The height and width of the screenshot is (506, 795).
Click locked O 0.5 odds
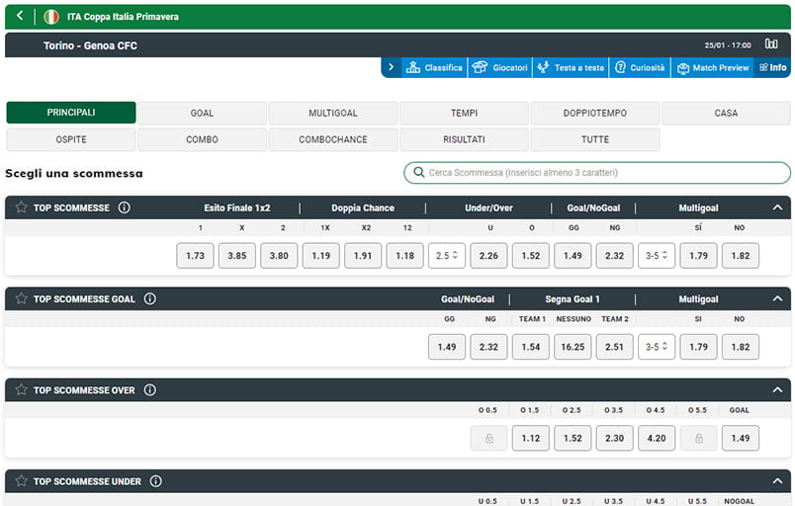click(488, 438)
